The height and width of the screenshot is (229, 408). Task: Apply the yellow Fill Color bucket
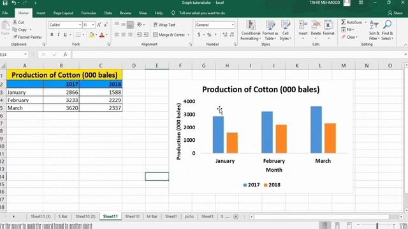pos(92,35)
